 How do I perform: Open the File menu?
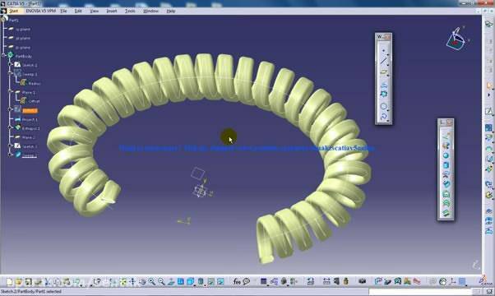(63, 11)
